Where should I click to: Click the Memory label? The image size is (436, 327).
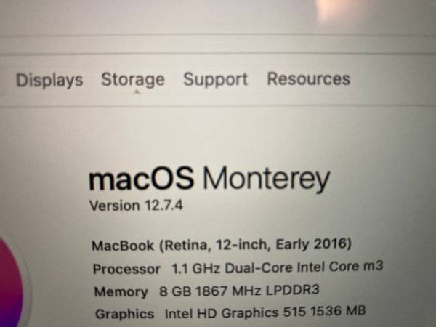click(121, 292)
